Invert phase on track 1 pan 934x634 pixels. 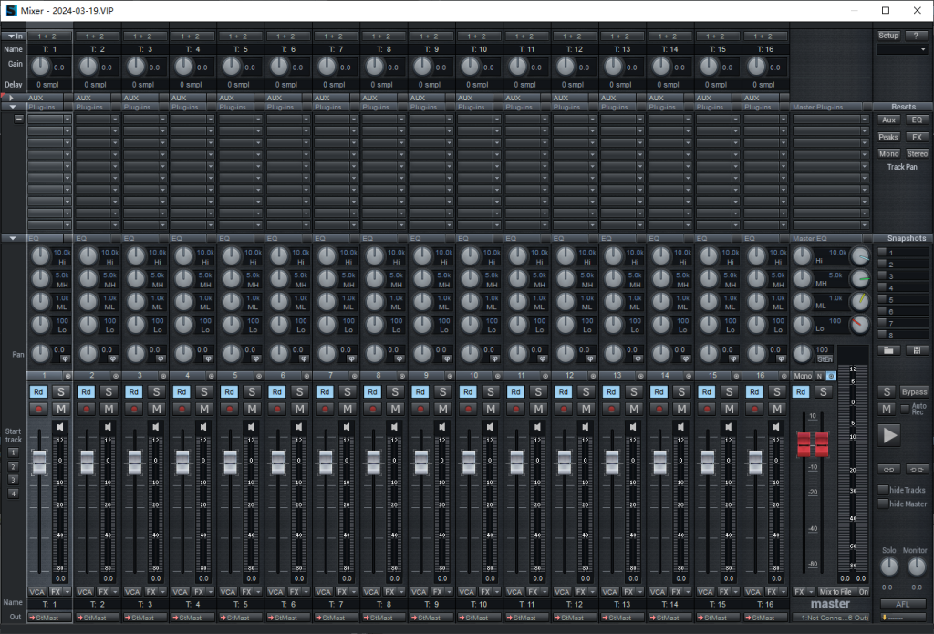click(x=65, y=359)
